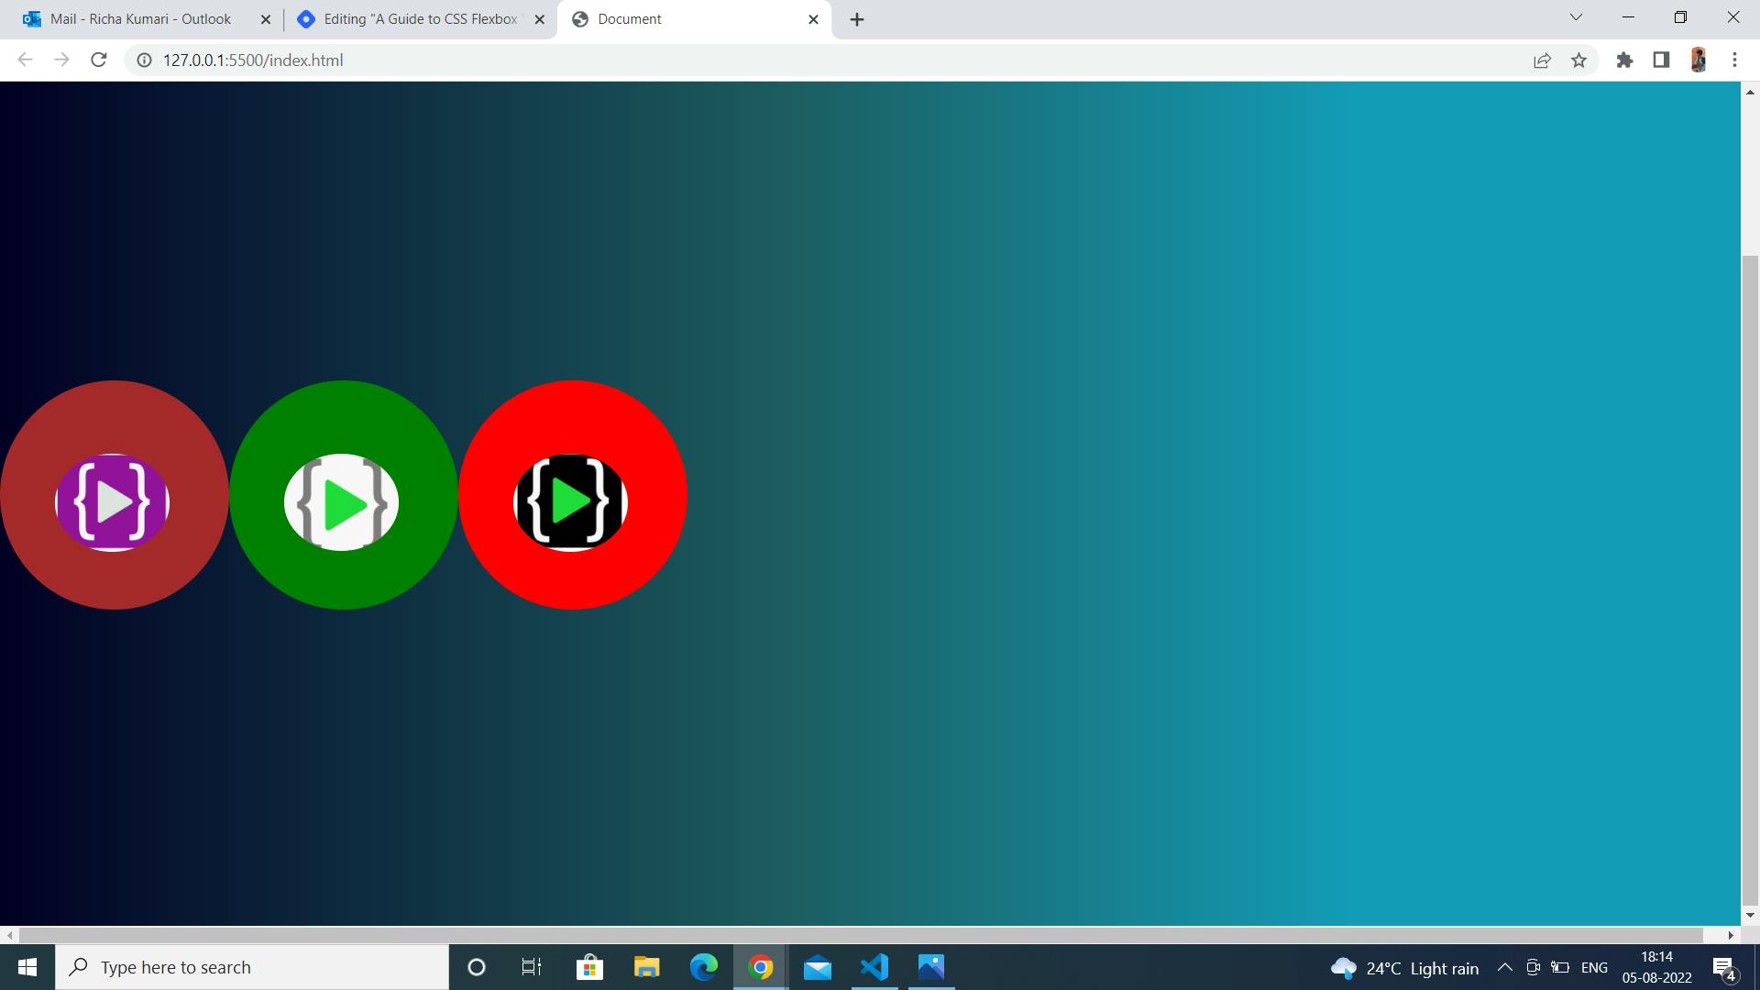Launch Microsoft Store from taskbar
The image size is (1760, 990).
coord(589,967)
